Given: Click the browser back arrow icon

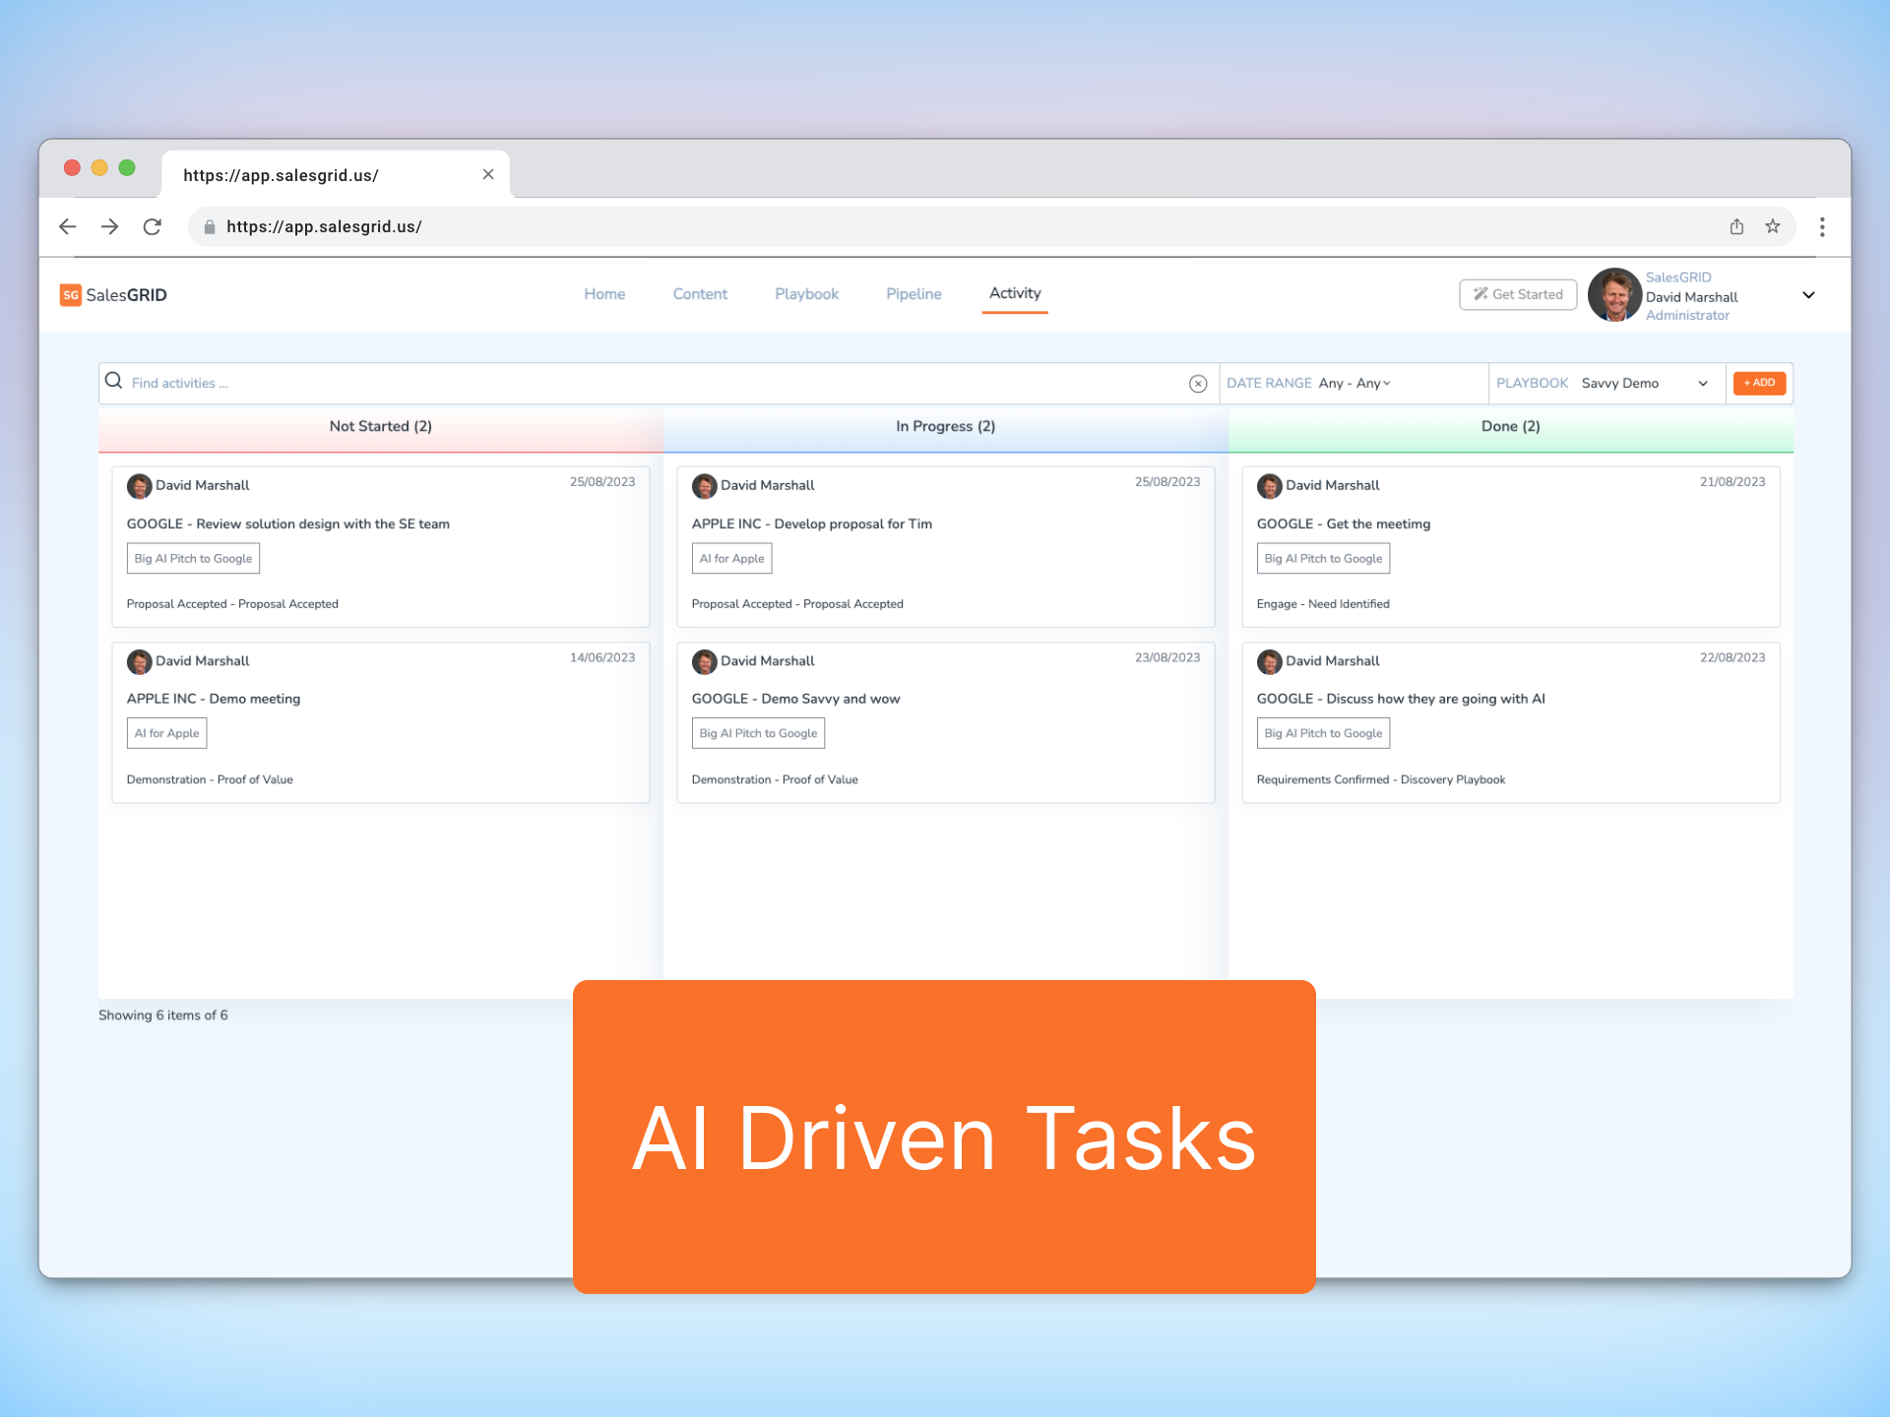Looking at the screenshot, I should [67, 226].
